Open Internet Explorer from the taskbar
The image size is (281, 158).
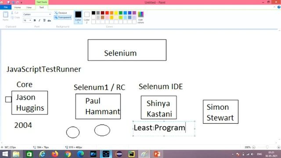tap(42, 154)
